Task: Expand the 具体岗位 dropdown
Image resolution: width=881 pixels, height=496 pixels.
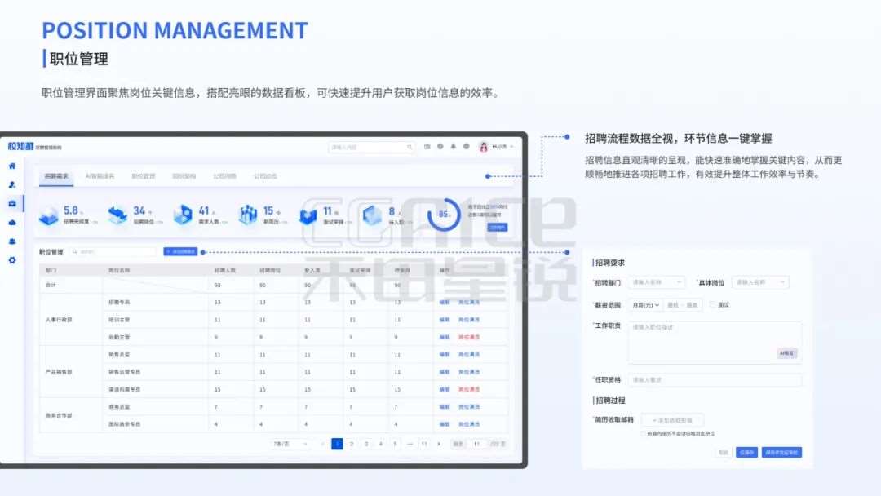Action: click(760, 282)
